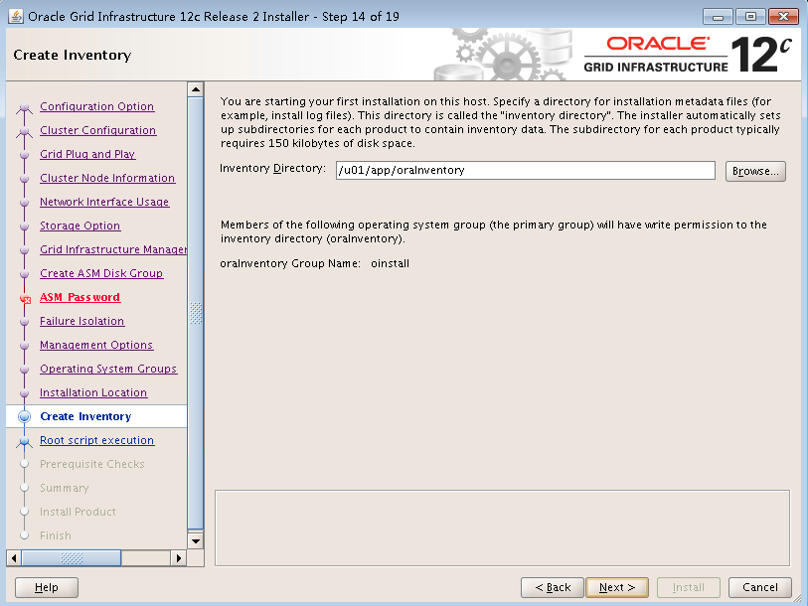The image size is (808, 606).
Task: Click the 'Inventory Directory:' label
Action: 272,169
